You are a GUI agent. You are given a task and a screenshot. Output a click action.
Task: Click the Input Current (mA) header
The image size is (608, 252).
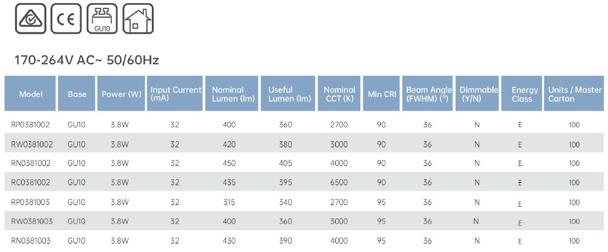(x=175, y=94)
